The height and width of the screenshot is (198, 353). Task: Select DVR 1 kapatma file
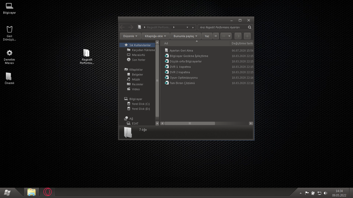[178, 67]
